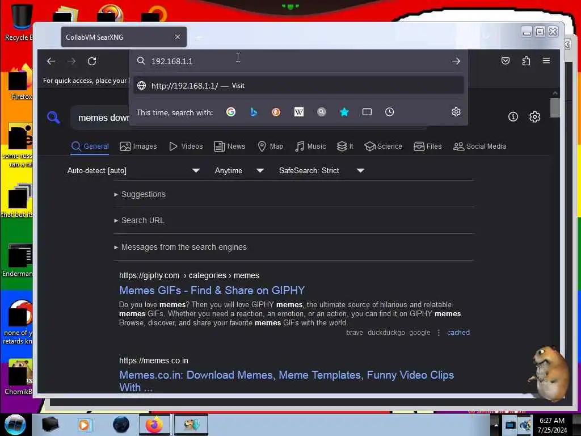Search this time with DuckDuckGo
Viewport: 581px width, 436px height.
click(276, 112)
